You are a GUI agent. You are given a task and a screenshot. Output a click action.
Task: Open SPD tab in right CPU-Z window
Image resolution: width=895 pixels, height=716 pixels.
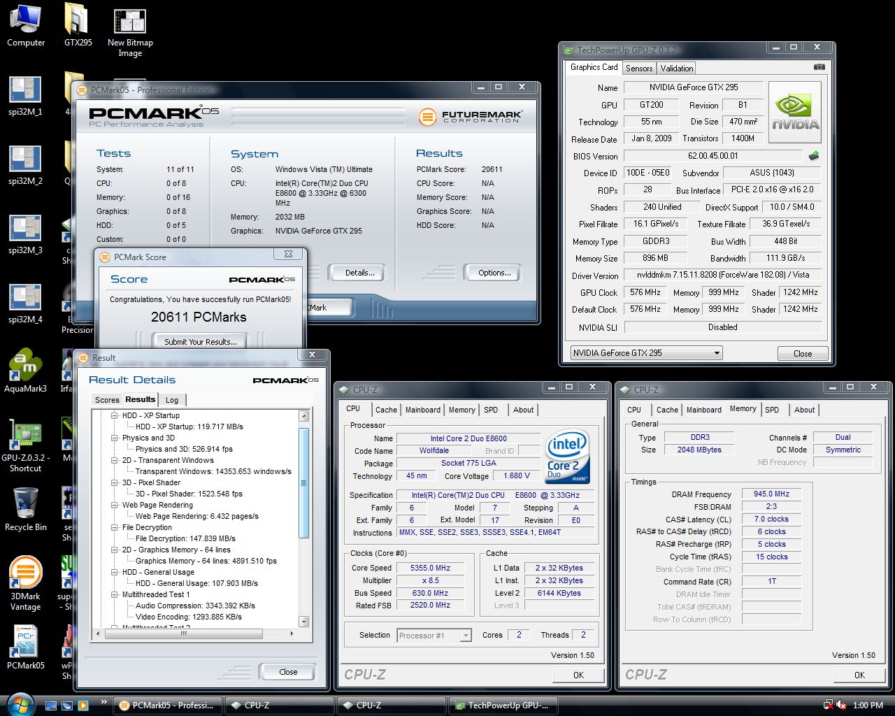[x=772, y=410]
